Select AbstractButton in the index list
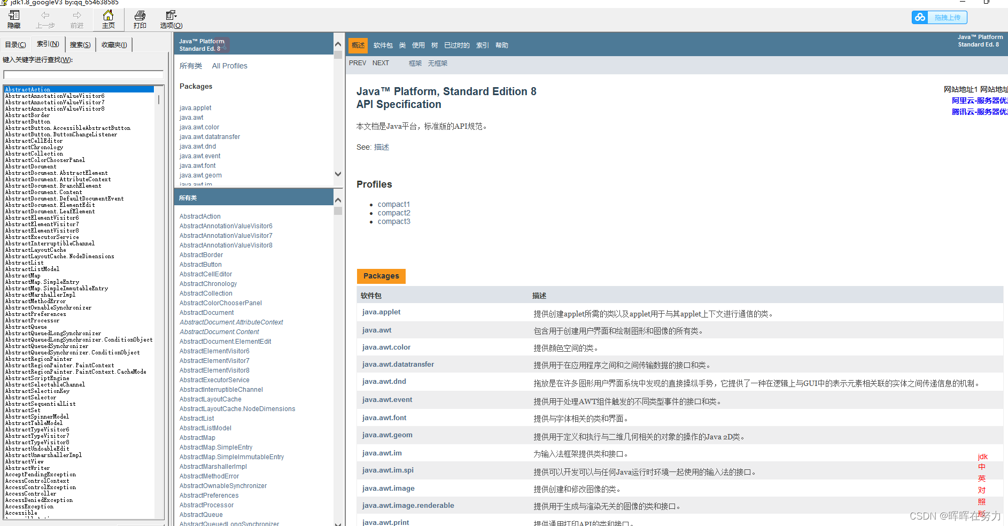Screen dimensions: 1008x526 pos(27,121)
